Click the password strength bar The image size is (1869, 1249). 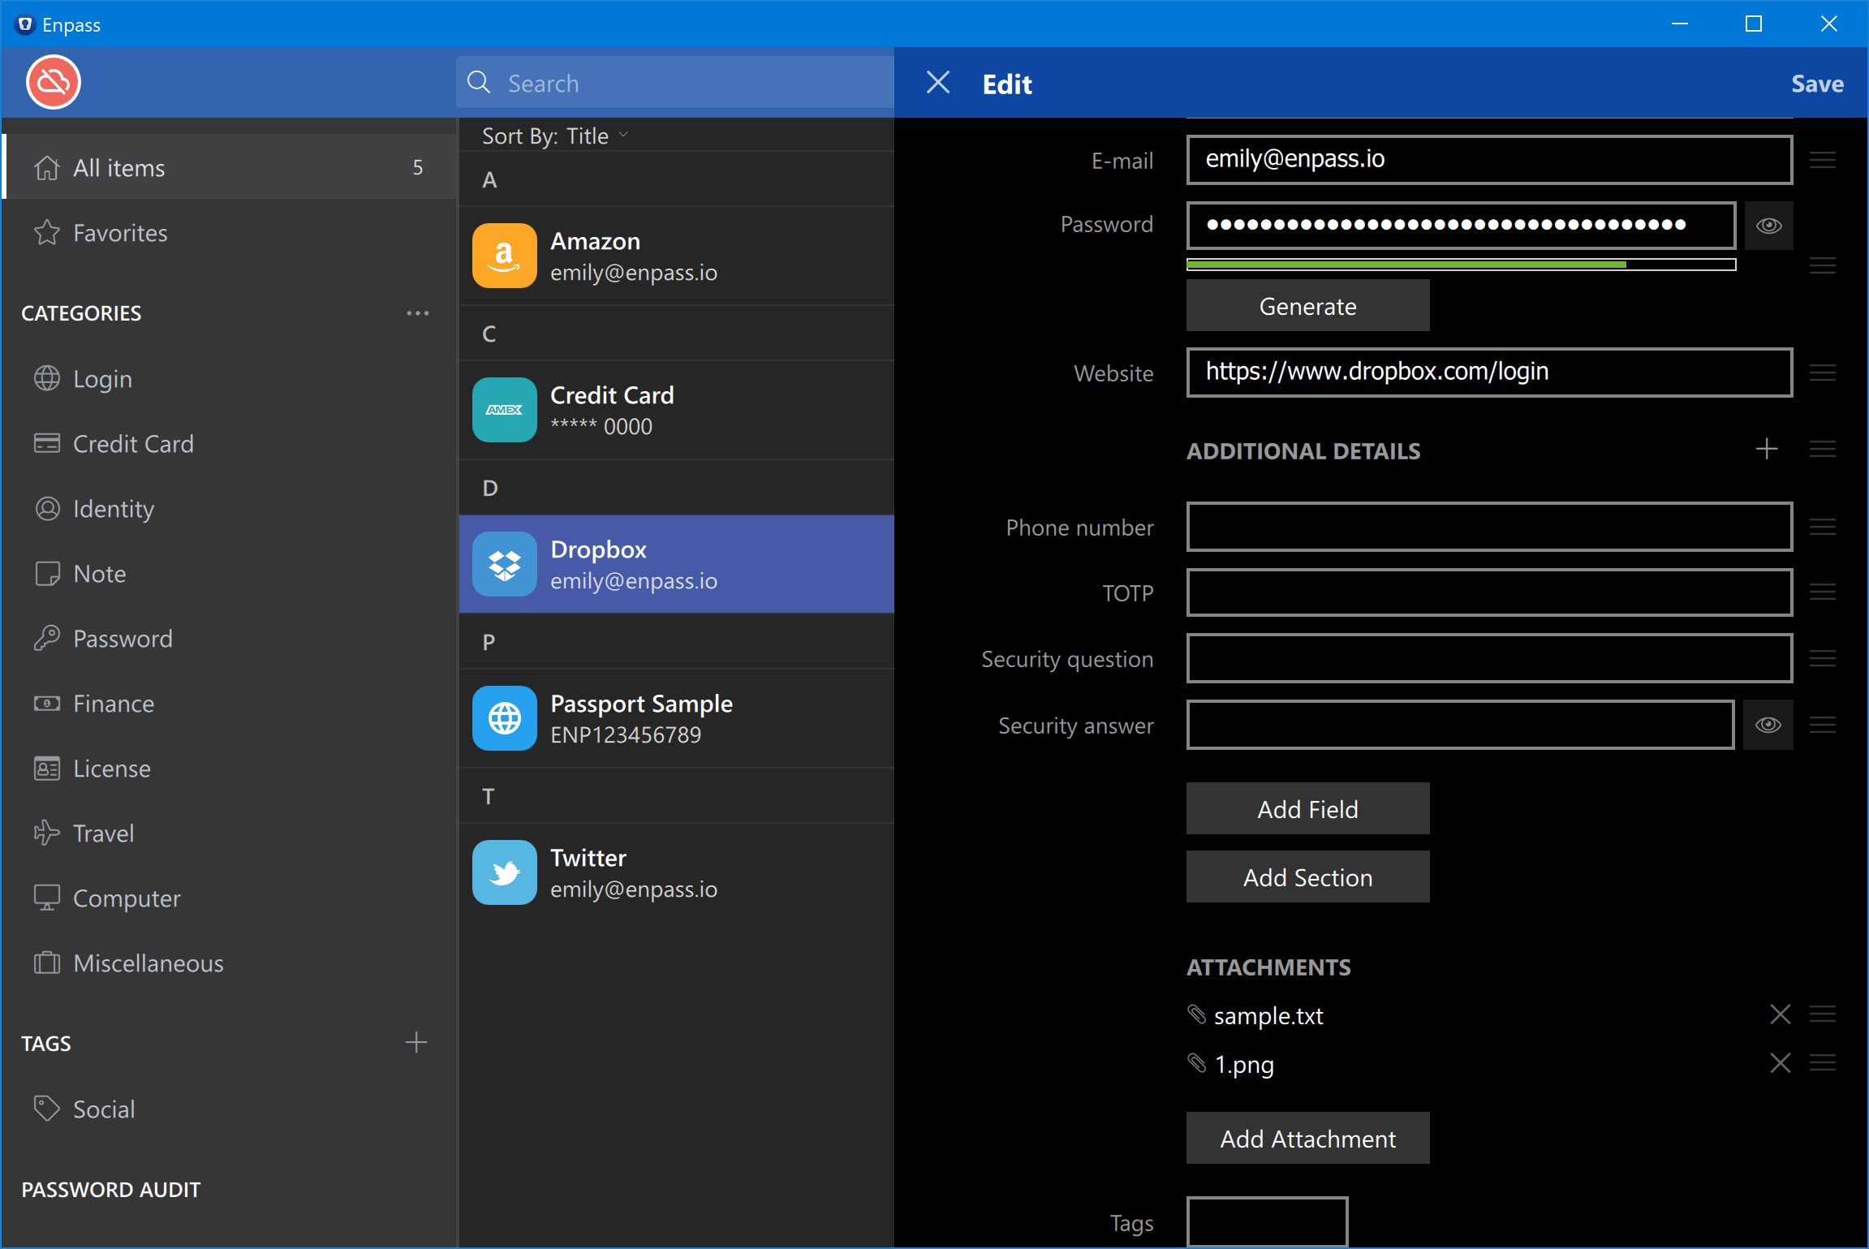(x=1461, y=265)
